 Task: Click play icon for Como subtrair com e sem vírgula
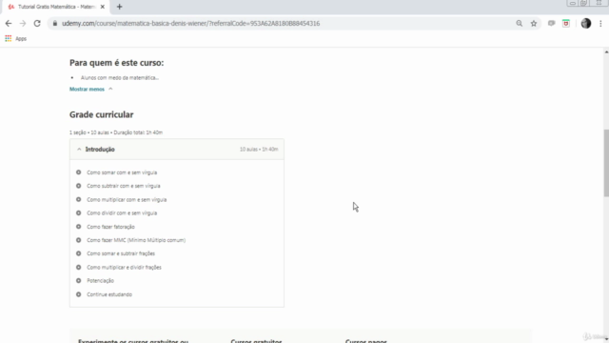(x=78, y=186)
